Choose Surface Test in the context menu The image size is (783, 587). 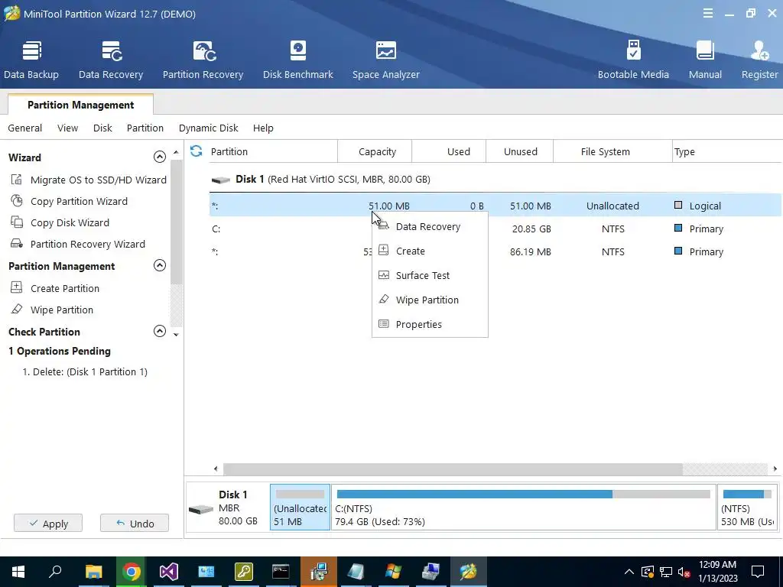click(x=430, y=275)
